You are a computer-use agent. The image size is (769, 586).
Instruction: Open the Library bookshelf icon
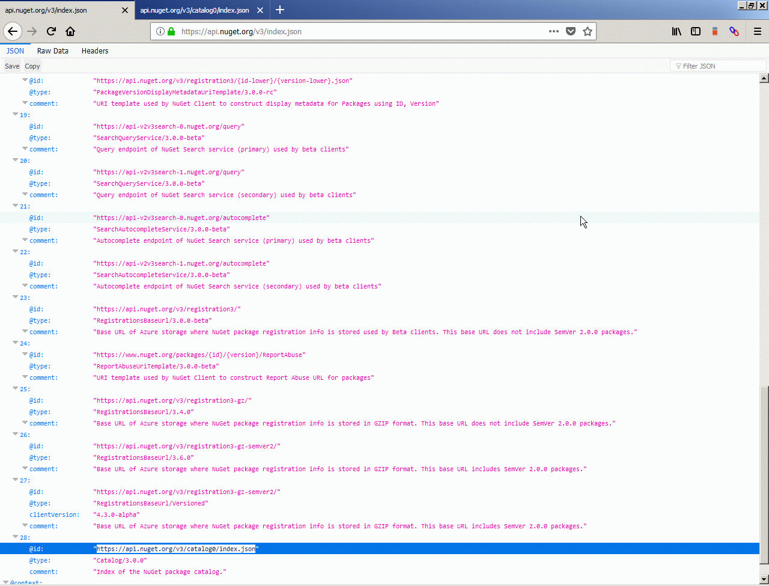click(x=676, y=32)
